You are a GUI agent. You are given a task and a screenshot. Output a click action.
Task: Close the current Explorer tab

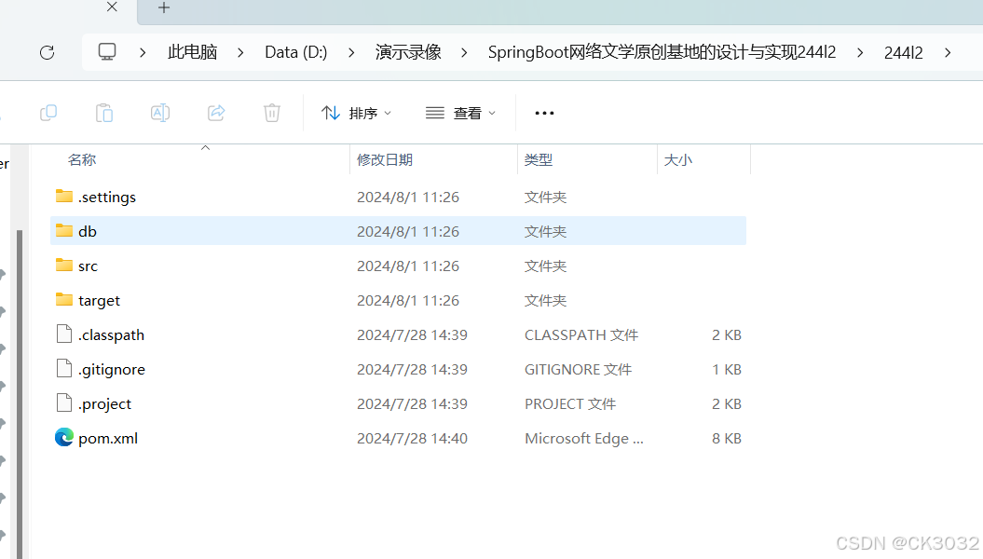pyautogui.click(x=112, y=7)
